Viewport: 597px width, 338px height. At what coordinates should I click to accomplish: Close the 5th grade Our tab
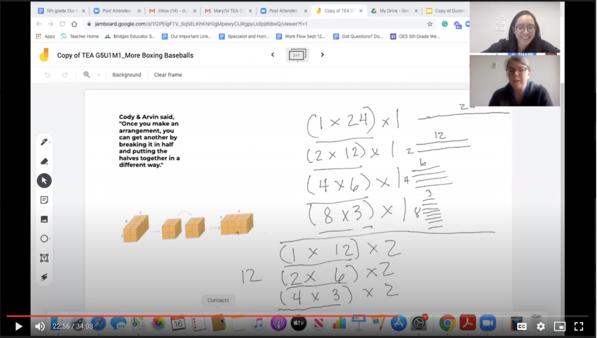click(83, 10)
